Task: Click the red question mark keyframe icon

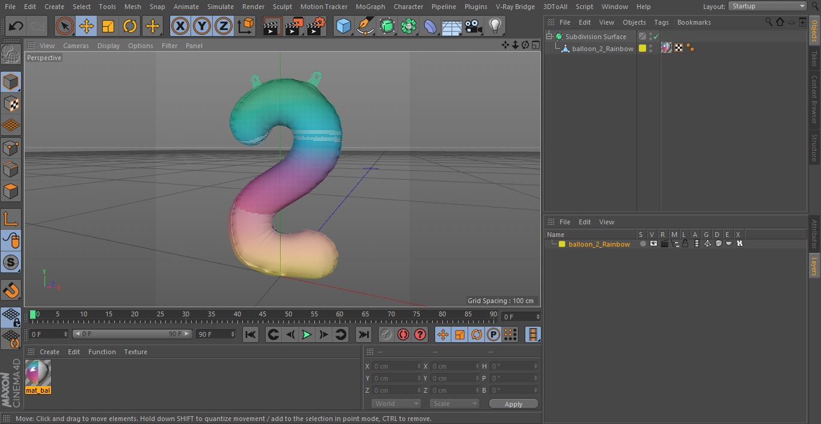Action: [x=420, y=334]
